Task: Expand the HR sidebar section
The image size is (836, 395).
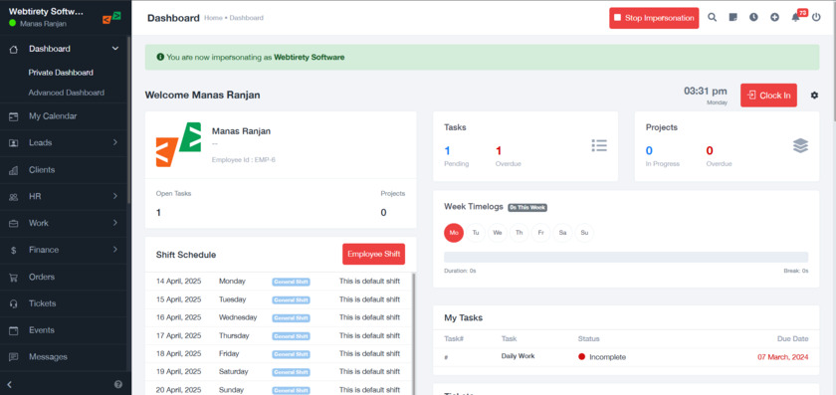Action: tap(65, 197)
